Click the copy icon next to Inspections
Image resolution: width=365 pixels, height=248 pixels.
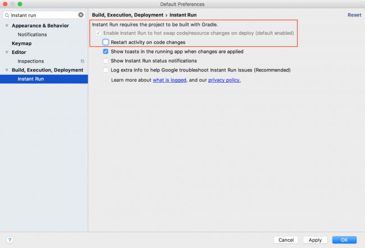tap(83, 61)
